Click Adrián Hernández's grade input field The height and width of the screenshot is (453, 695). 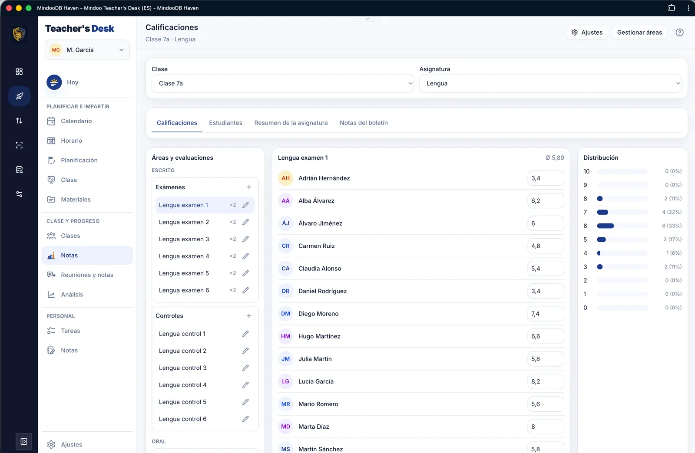(x=546, y=178)
